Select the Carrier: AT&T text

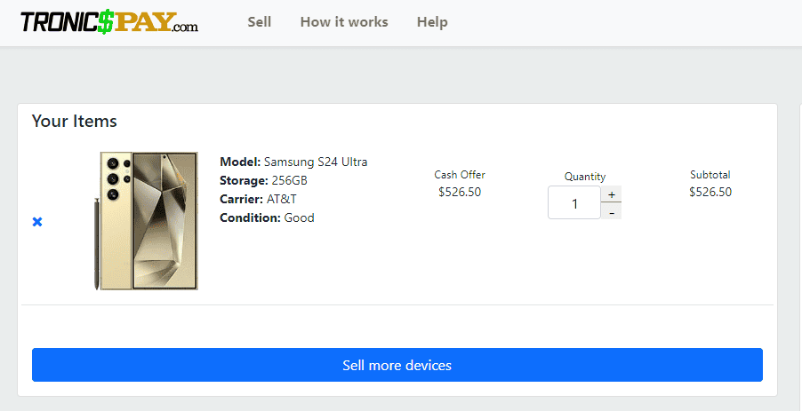coord(259,199)
